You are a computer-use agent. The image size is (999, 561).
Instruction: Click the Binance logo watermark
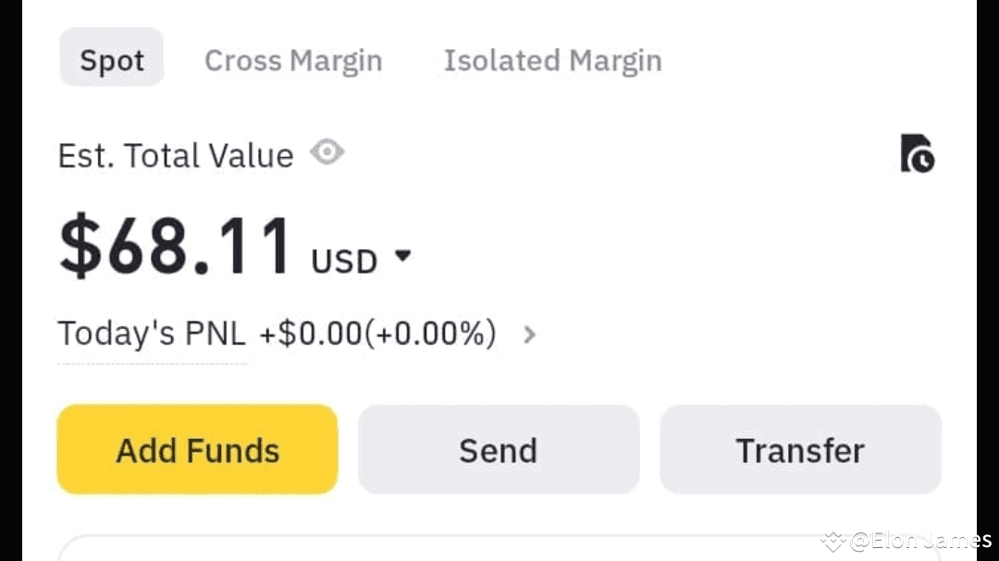coord(833,541)
